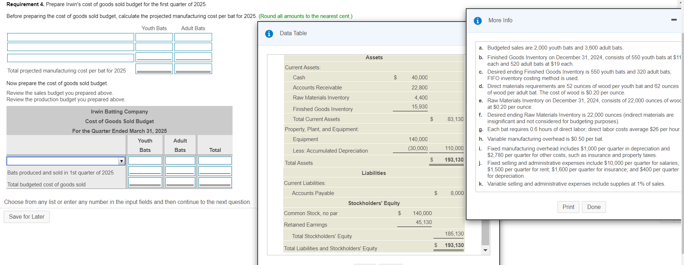Click 'Total Stockholders' Equity' row label
The width and height of the screenshot is (684, 265).
coord(322,236)
